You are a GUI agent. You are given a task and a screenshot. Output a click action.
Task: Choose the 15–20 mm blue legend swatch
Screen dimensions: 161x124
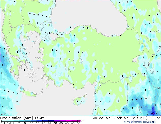pos(40,121)
